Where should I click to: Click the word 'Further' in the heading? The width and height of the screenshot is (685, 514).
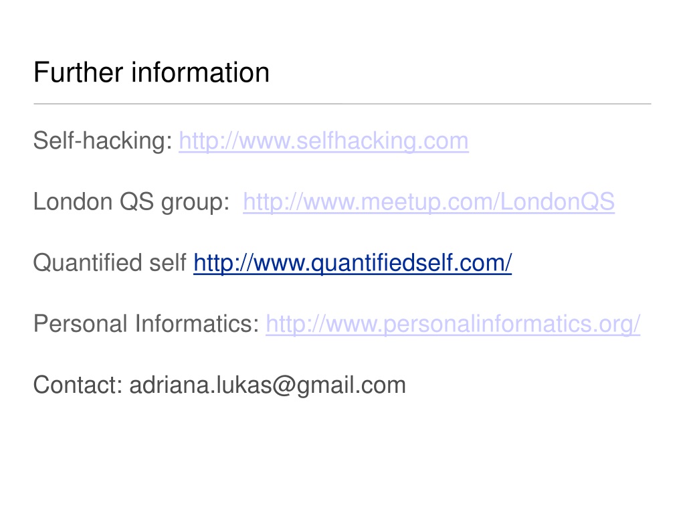pos(78,72)
